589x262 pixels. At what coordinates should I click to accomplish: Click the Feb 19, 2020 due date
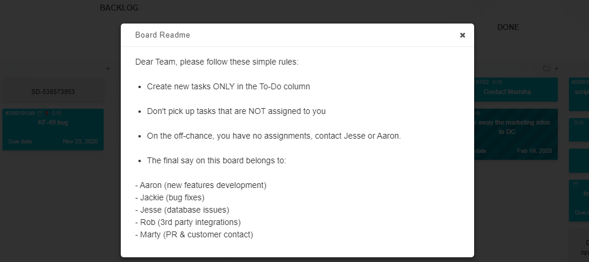click(x=535, y=150)
